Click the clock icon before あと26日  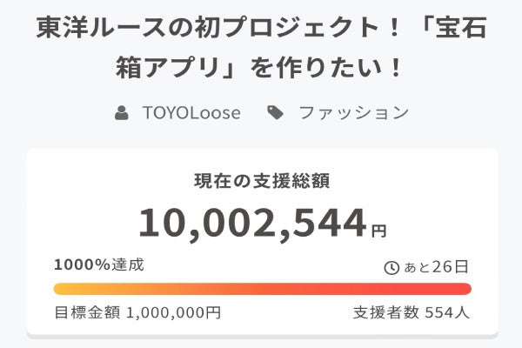[x=391, y=267]
